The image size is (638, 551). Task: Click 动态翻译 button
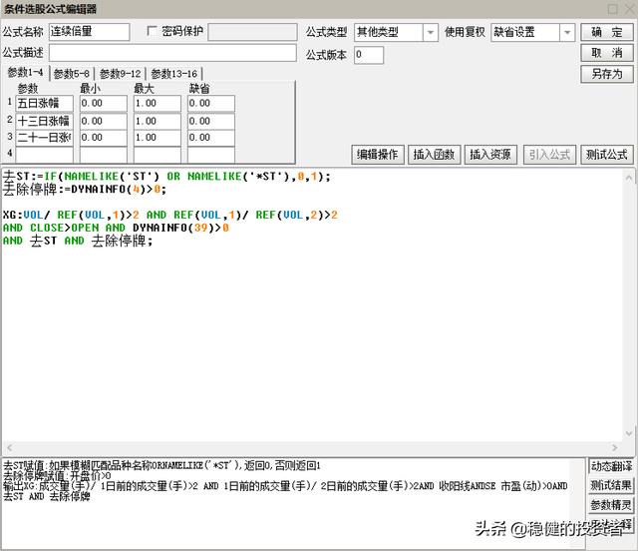tap(610, 466)
